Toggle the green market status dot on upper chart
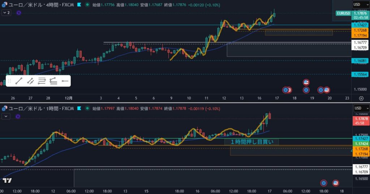 click(88, 5)
